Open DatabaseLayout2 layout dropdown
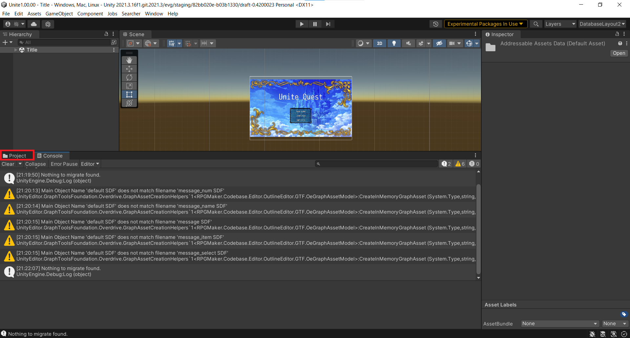The height and width of the screenshot is (338, 630). (602, 24)
